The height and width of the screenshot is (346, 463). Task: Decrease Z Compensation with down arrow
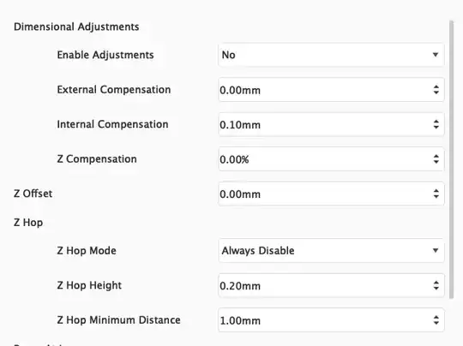[x=436, y=162]
